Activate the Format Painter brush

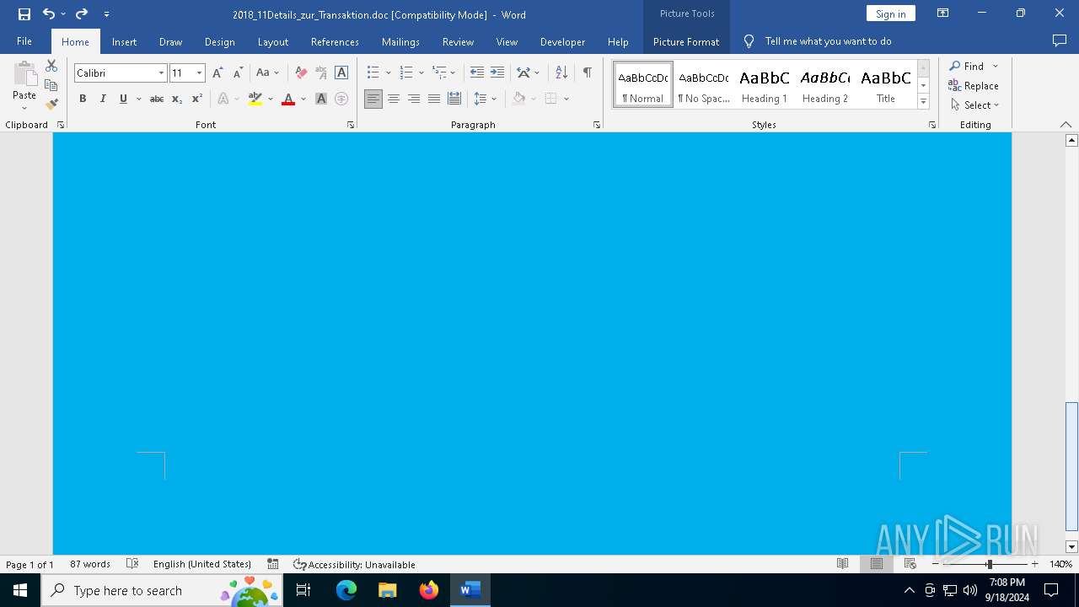51,105
